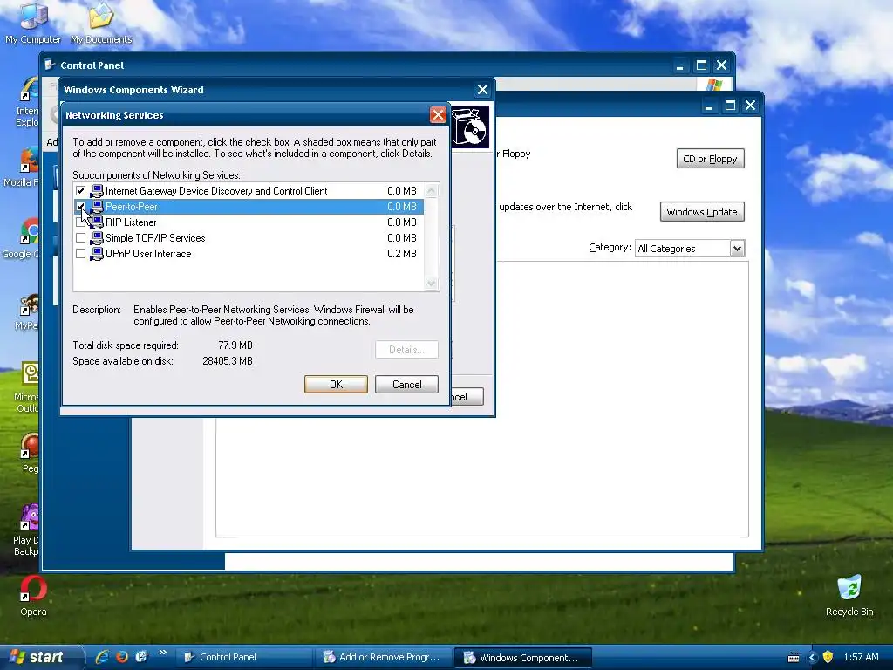This screenshot has width=893, height=670.
Task: Click Internet Gateway Device Discovery network icon
Action: click(96, 191)
